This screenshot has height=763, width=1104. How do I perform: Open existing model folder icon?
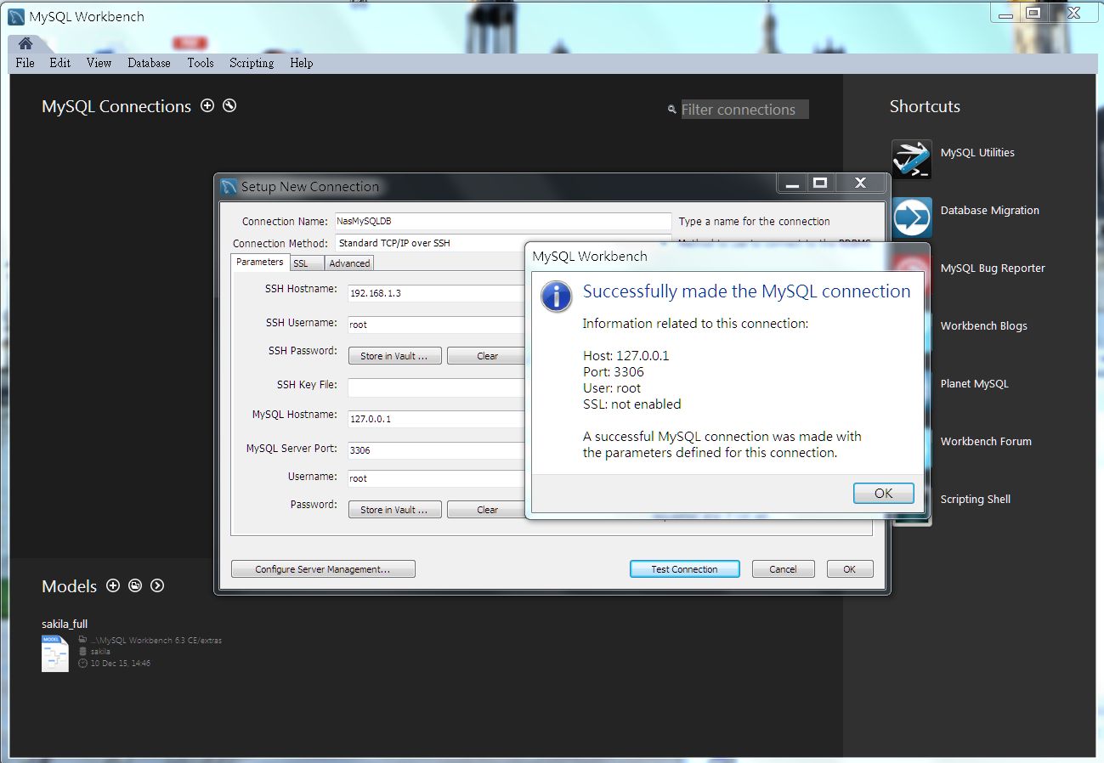(135, 585)
